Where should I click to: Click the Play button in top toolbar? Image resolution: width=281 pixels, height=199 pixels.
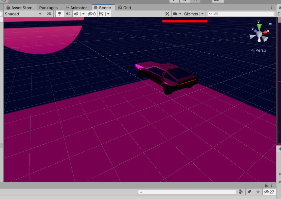tap(174, 1)
